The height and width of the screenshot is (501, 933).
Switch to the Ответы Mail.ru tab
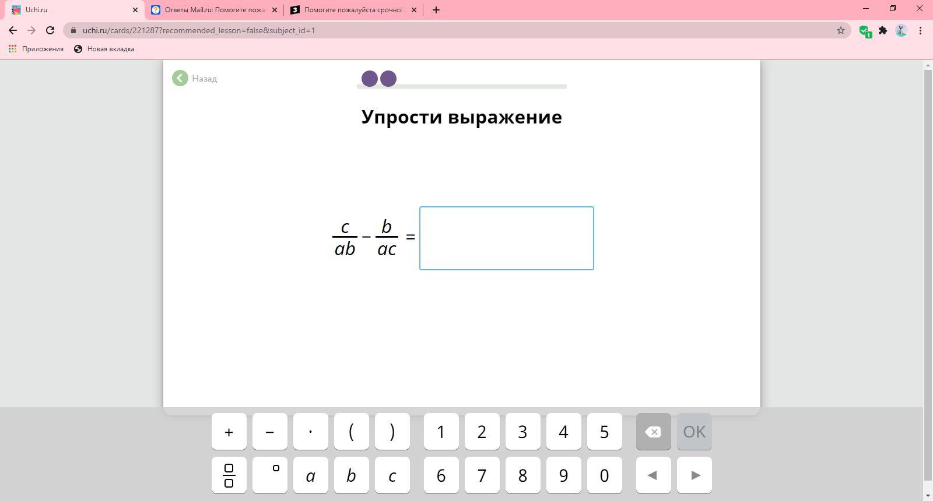click(214, 10)
